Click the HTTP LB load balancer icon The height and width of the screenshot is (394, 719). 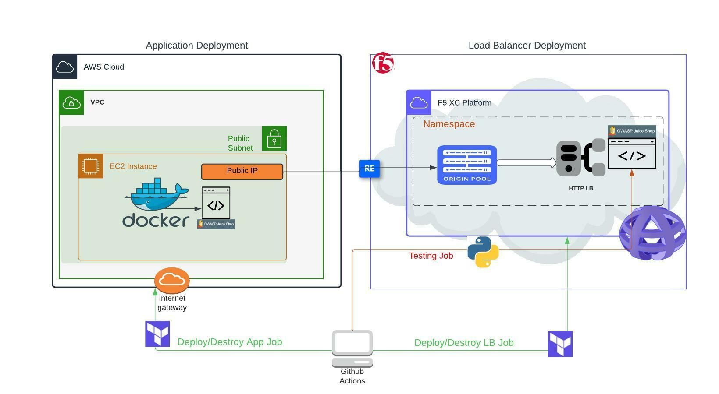click(x=580, y=159)
